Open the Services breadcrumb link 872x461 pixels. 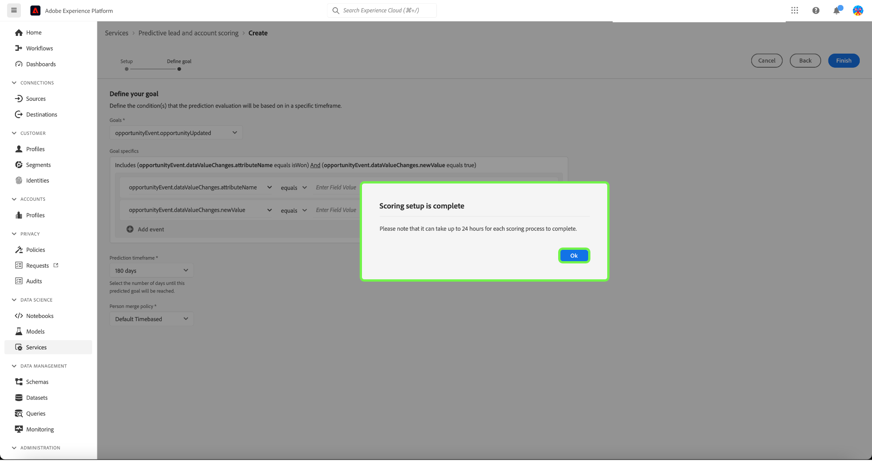coord(117,33)
